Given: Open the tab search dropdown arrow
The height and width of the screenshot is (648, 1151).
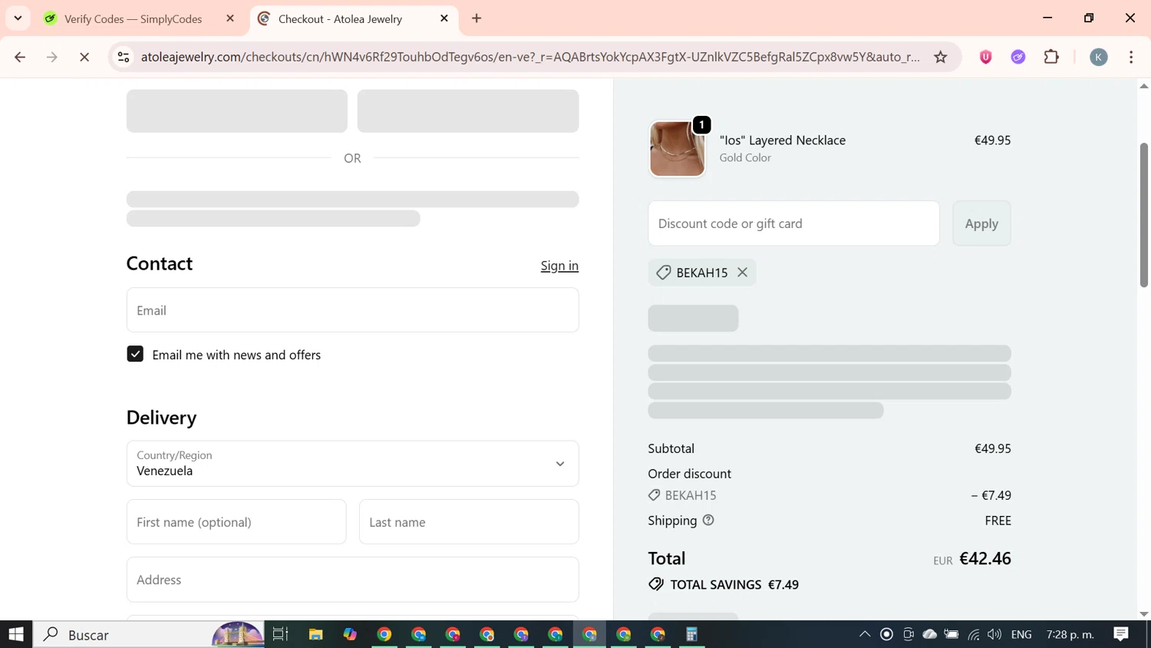Looking at the screenshot, I should tap(18, 18).
